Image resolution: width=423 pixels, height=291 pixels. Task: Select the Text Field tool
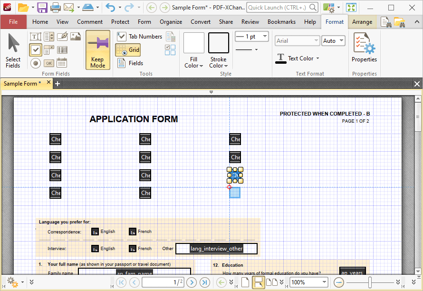click(x=36, y=37)
